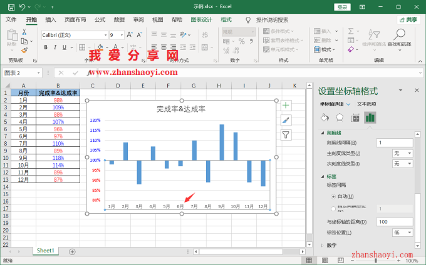Viewport: 426px width, 265px height.
Task: Collapse the 刻度线 section
Action: click(x=323, y=132)
